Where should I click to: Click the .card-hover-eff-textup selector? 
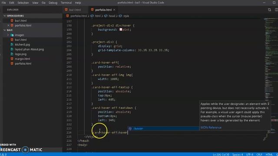coord(110,88)
